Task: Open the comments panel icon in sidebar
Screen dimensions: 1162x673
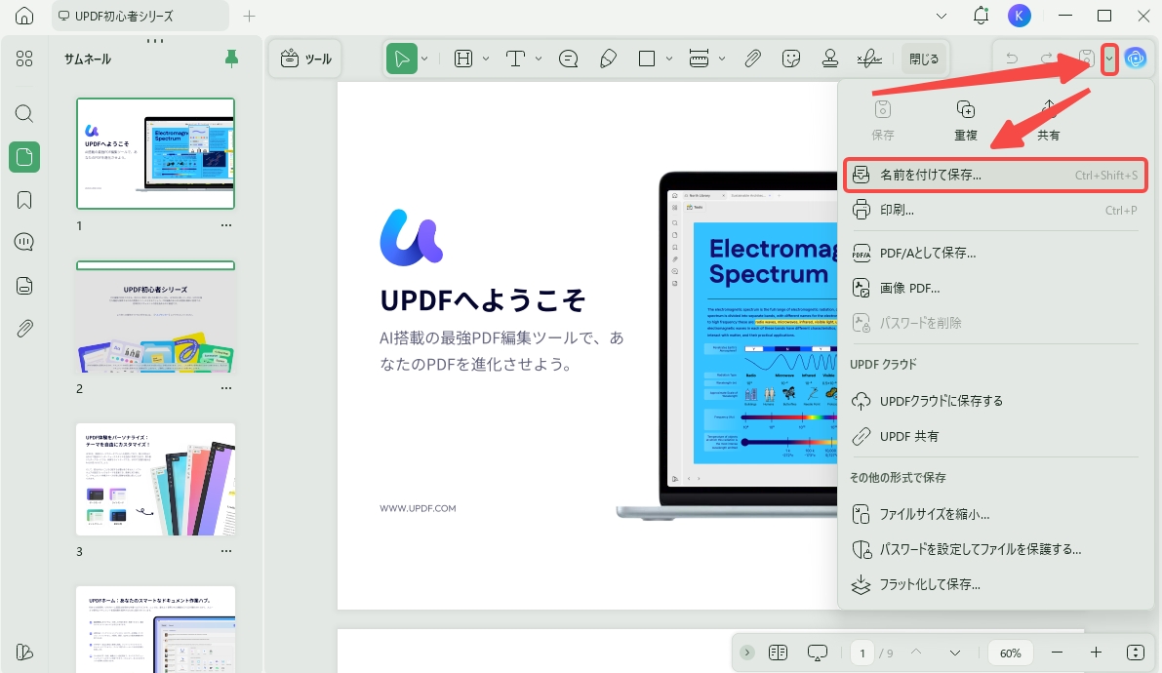Action: [24, 242]
